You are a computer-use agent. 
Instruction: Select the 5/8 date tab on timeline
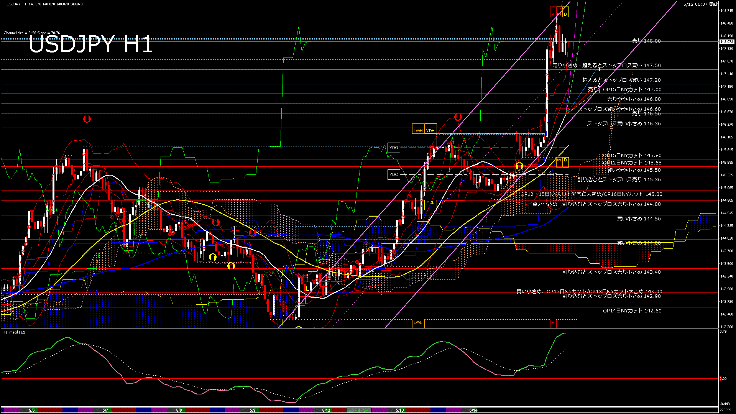(179, 410)
